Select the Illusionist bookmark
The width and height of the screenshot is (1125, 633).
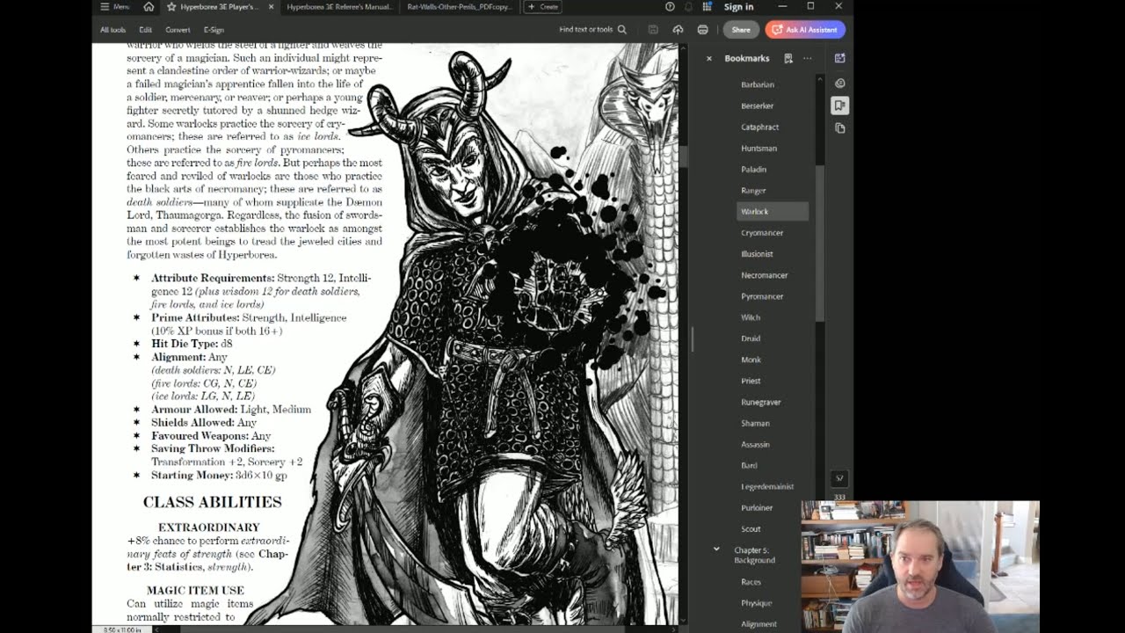[757, 254]
